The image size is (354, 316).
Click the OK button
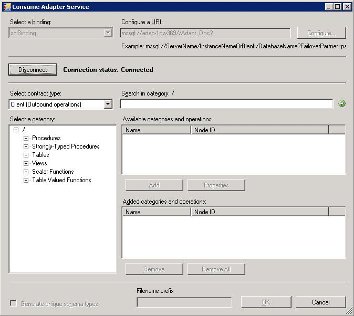pos(266,302)
